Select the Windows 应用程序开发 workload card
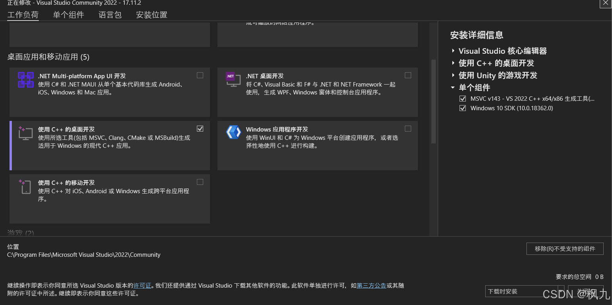Screen dimensions: 612x305 pyautogui.click(x=318, y=145)
